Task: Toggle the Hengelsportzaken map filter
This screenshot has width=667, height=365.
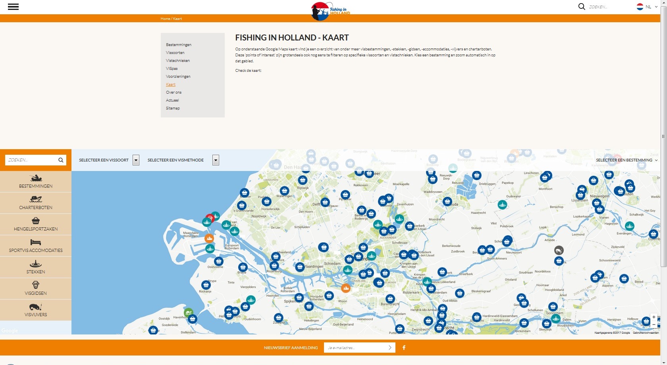Action: click(x=36, y=224)
